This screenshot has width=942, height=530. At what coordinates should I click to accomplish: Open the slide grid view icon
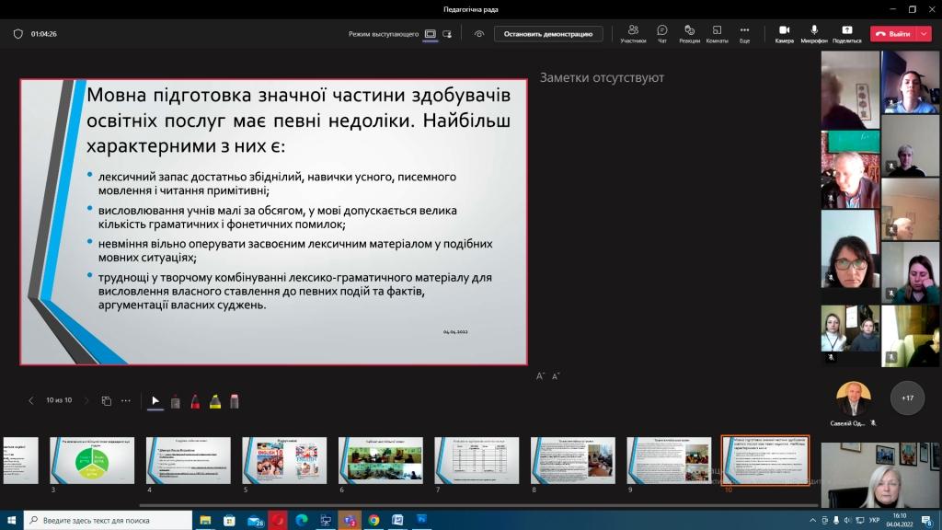tap(107, 401)
